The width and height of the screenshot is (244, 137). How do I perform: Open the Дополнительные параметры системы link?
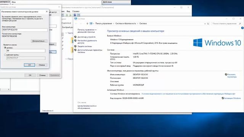pyautogui.click(x=90, y=51)
